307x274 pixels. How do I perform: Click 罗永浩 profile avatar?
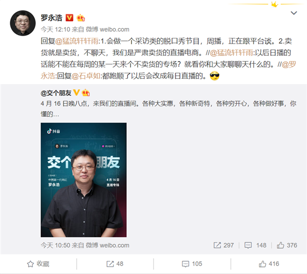(23, 23)
